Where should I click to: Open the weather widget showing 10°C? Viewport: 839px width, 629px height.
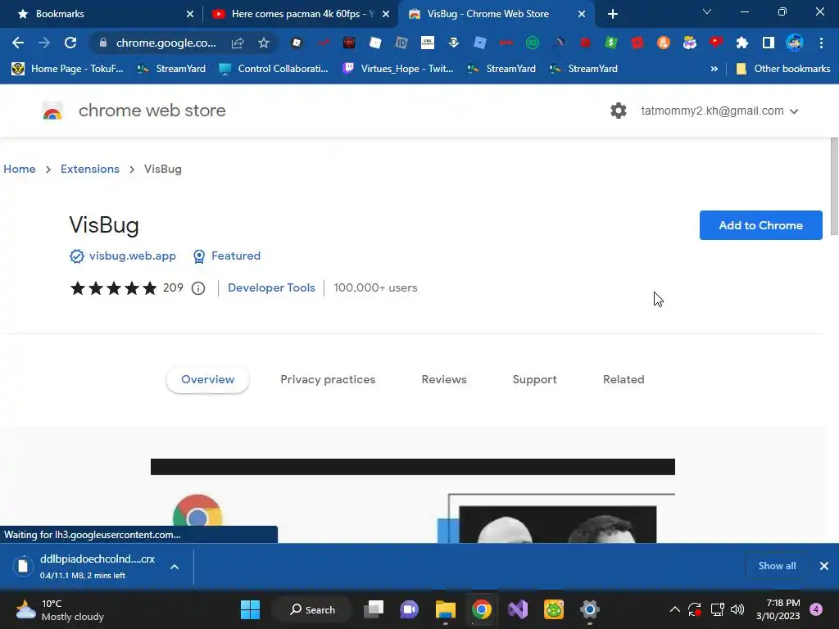(59, 609)
